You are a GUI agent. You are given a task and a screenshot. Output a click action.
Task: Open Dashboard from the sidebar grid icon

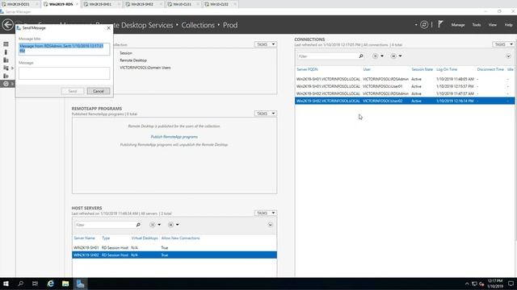[6, 44]
